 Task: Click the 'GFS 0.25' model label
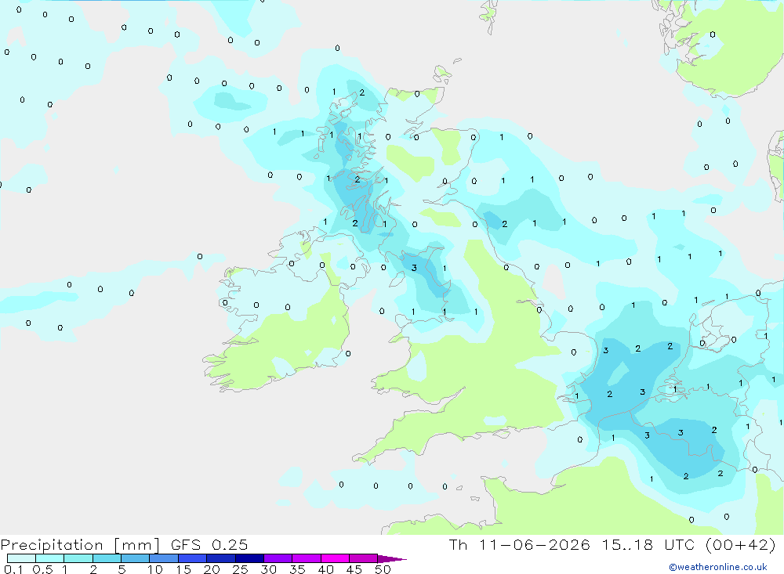click(x=209, y=544)
